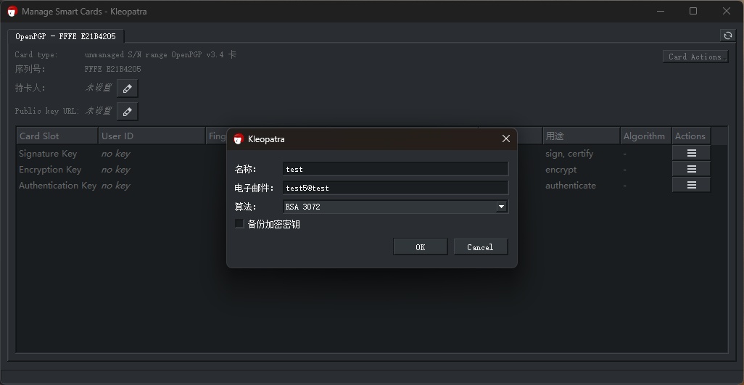
Task: Open the Authentication Key actions hamburger menu
Action: 691,185
